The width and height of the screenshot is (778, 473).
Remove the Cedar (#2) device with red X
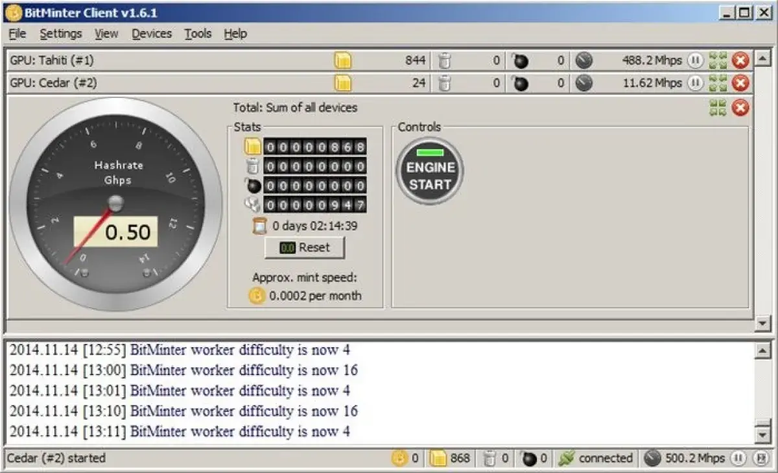tap(740, 83)
